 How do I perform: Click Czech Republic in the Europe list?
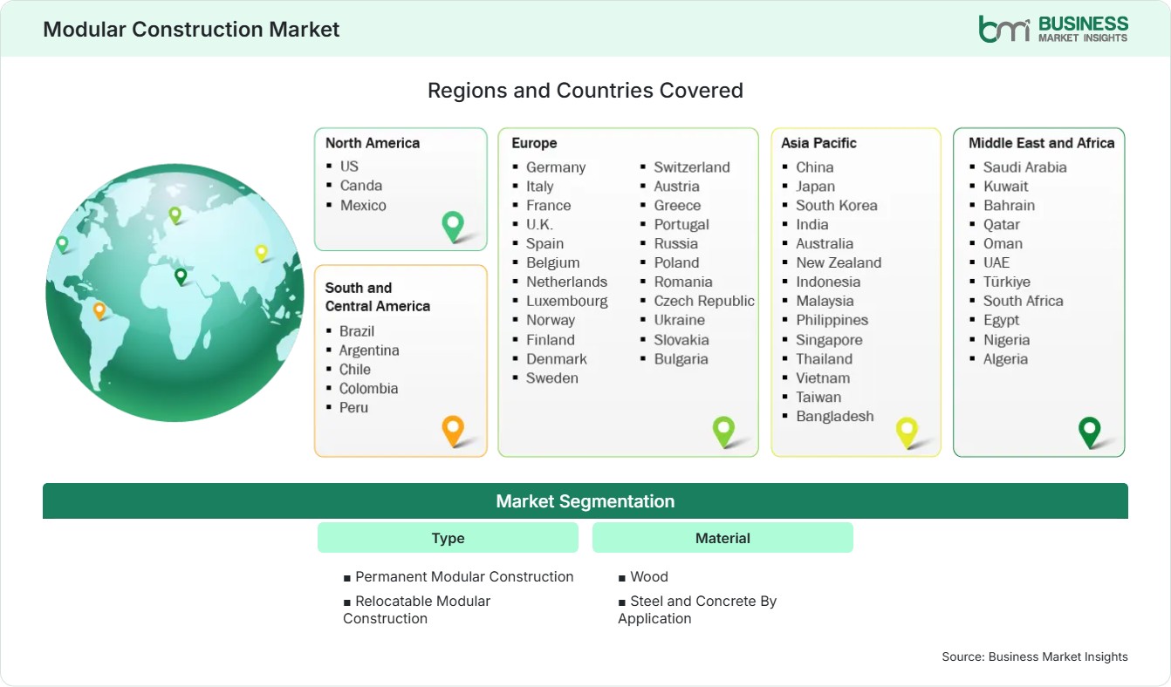tap(704, 301)
